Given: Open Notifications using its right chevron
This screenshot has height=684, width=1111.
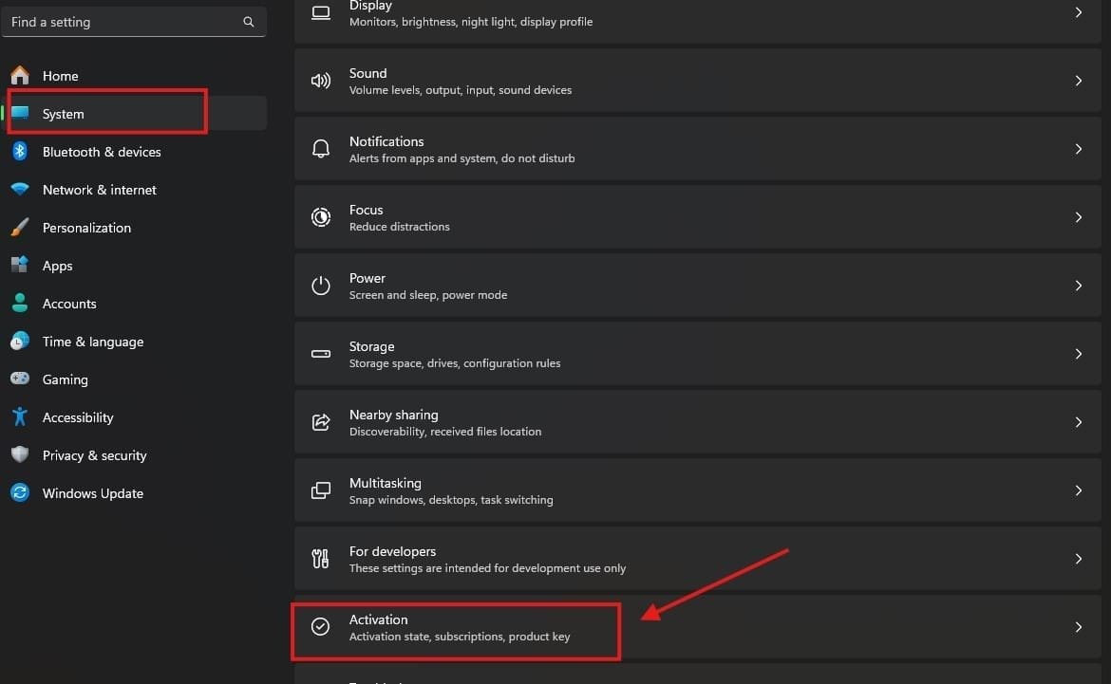Looking at the screenshot, I should 1079,149.
